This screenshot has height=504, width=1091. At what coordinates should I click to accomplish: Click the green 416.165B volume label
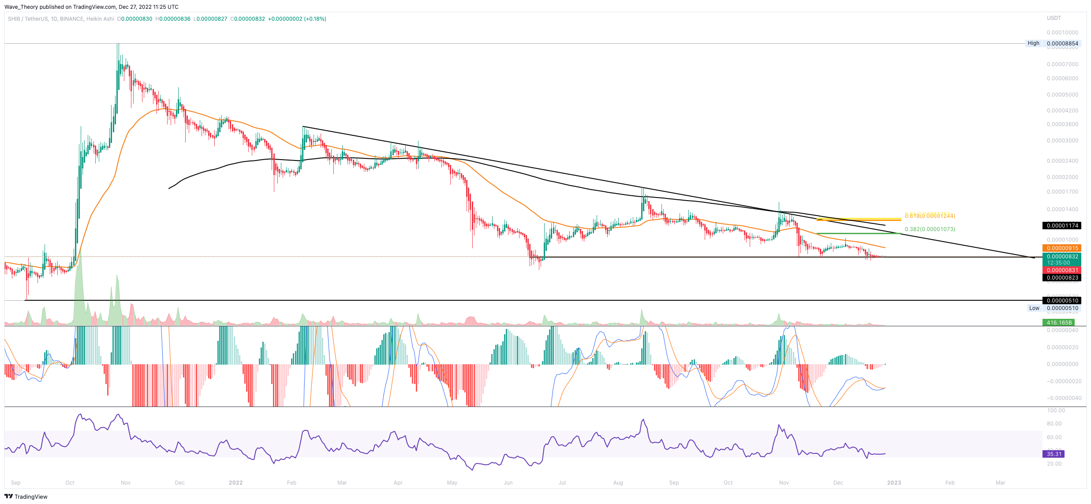coord(1058,323)
